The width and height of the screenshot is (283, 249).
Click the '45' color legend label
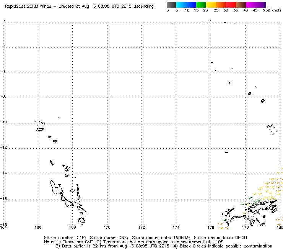pyautogui.click(x=255, y=10)
